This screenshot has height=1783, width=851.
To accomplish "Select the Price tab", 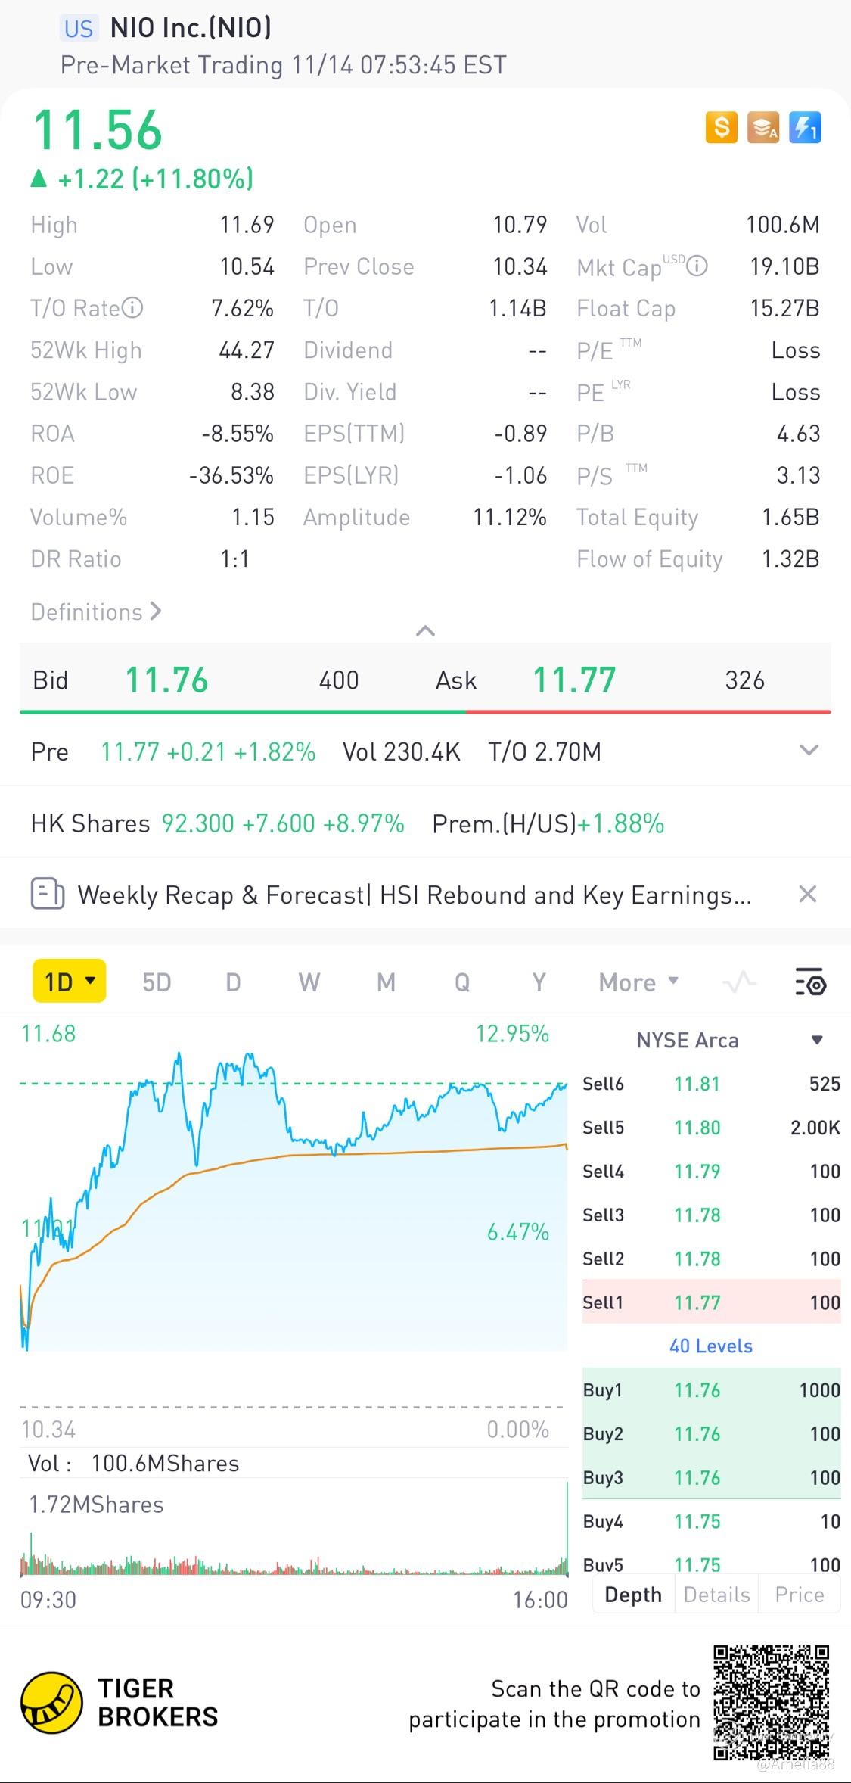I will [x=799, y=1595].
